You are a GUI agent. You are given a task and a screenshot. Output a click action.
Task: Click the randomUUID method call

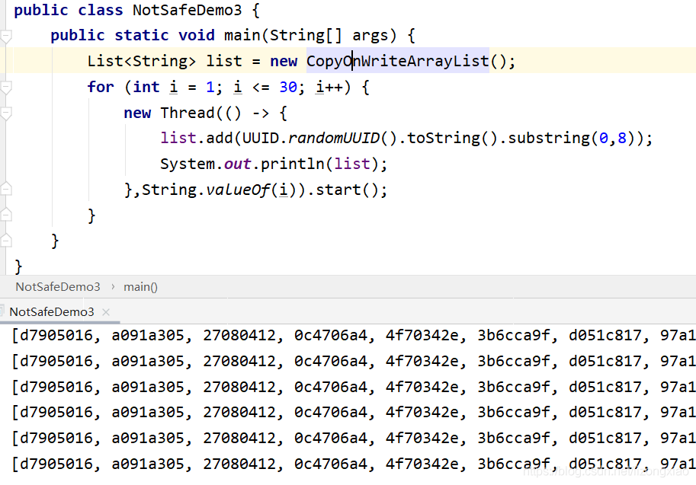pos(334,139)
